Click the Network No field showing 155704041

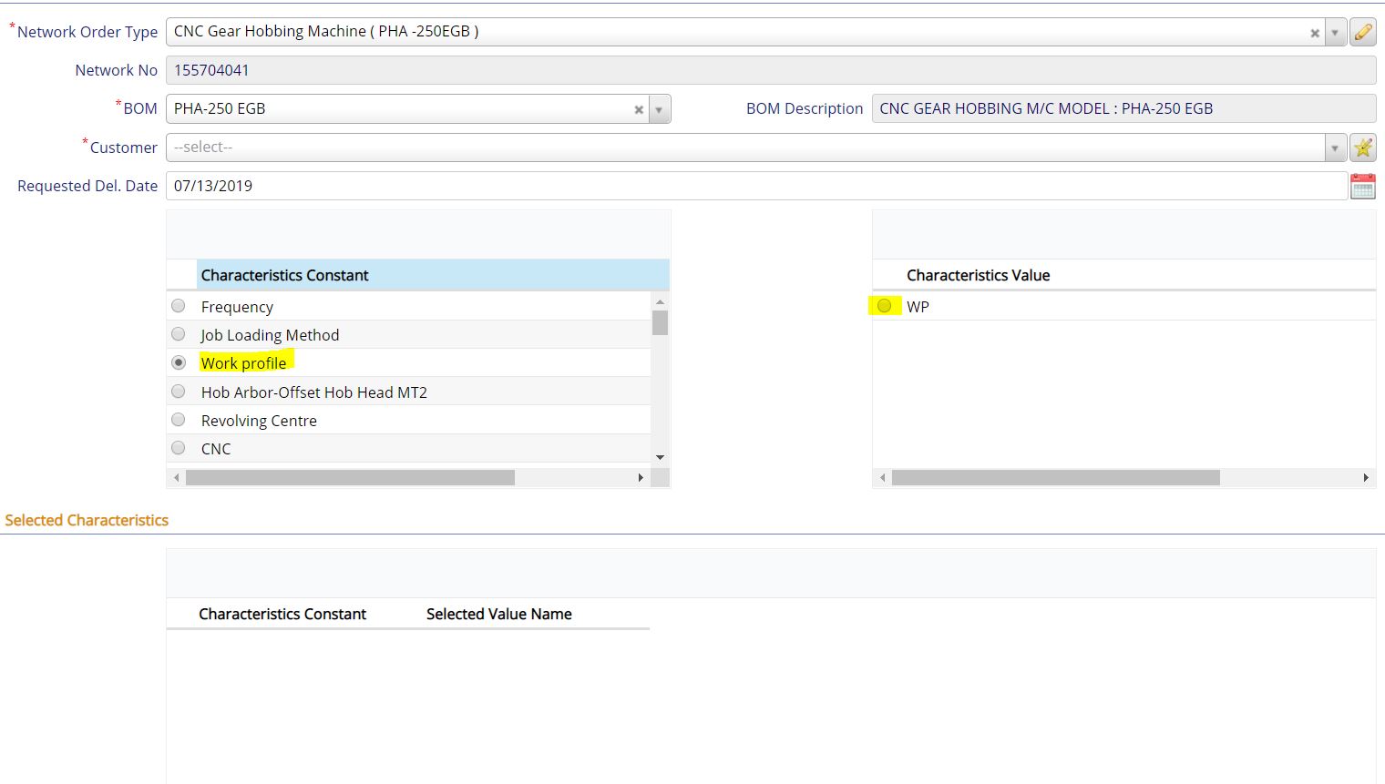tap(771, 70)
